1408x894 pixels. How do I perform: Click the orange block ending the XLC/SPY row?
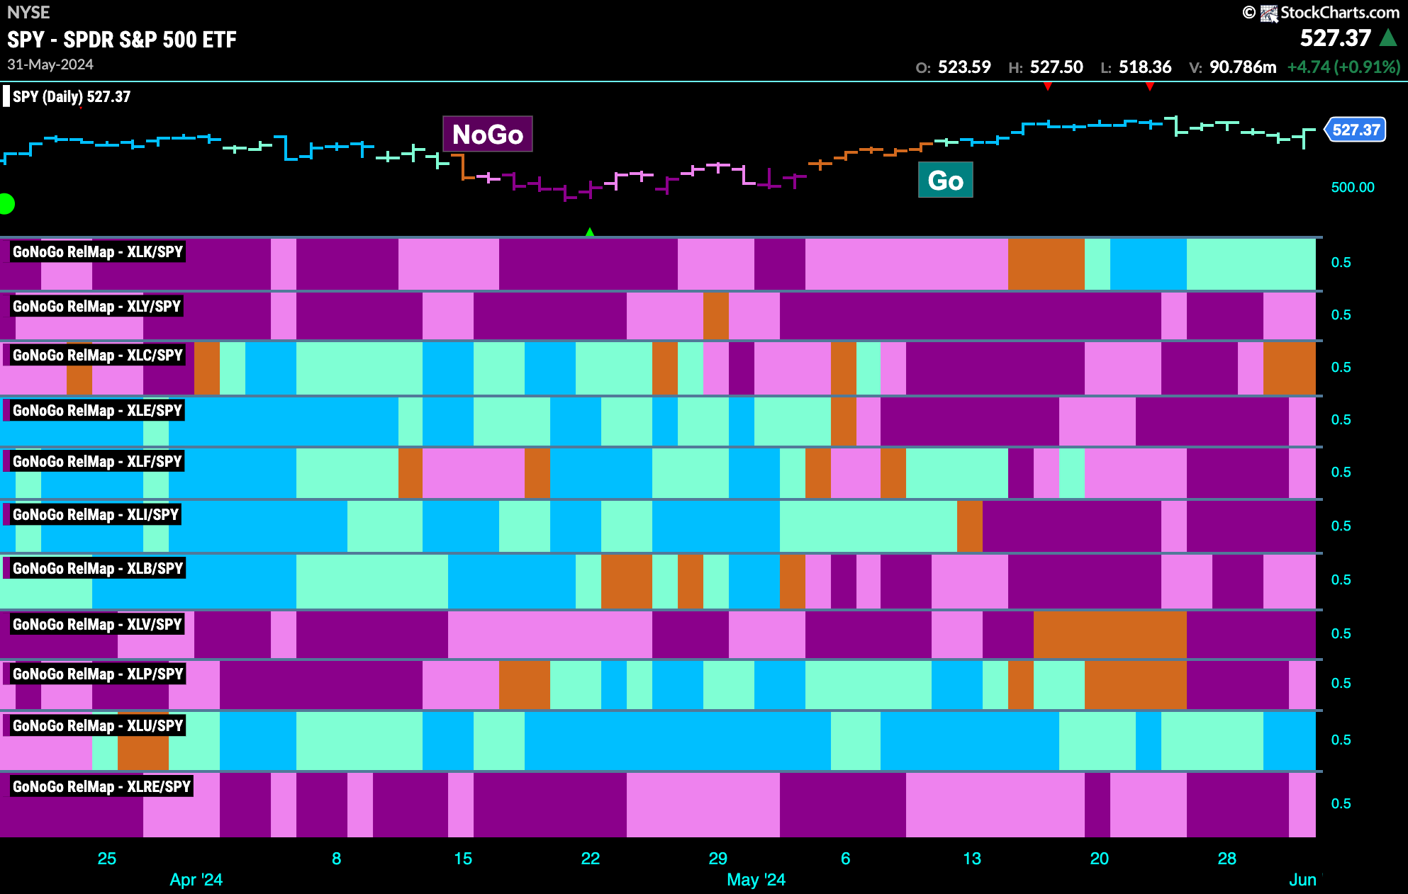click(x=1290, y=368)
